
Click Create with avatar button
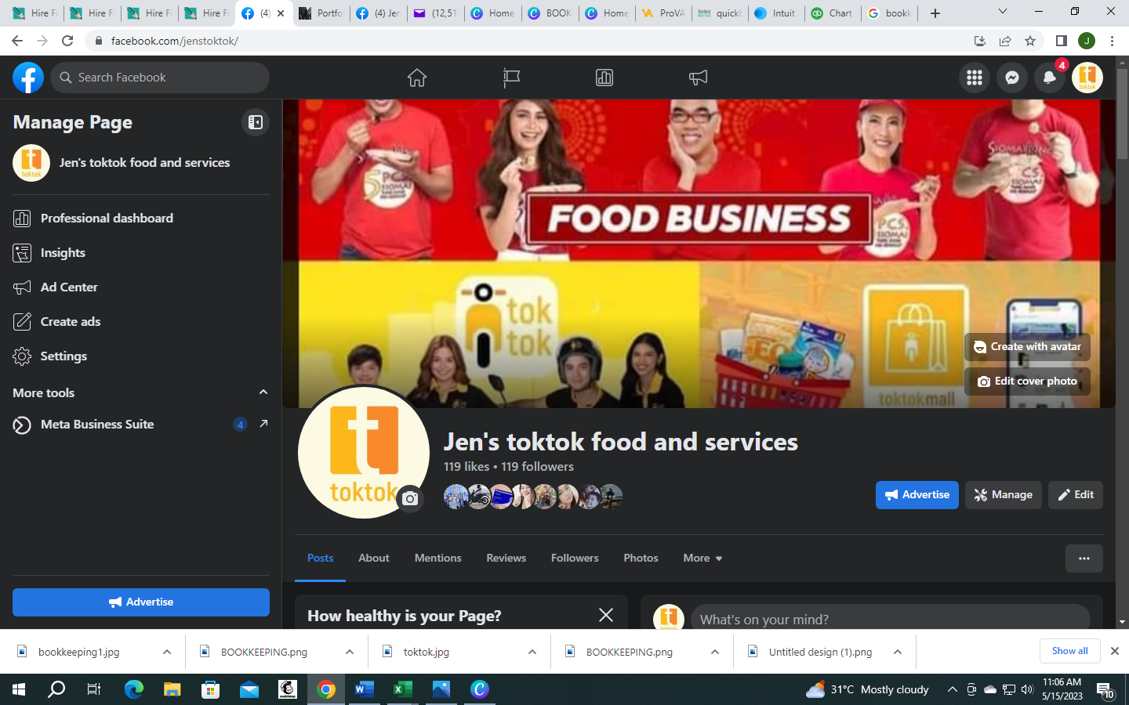1027,347
